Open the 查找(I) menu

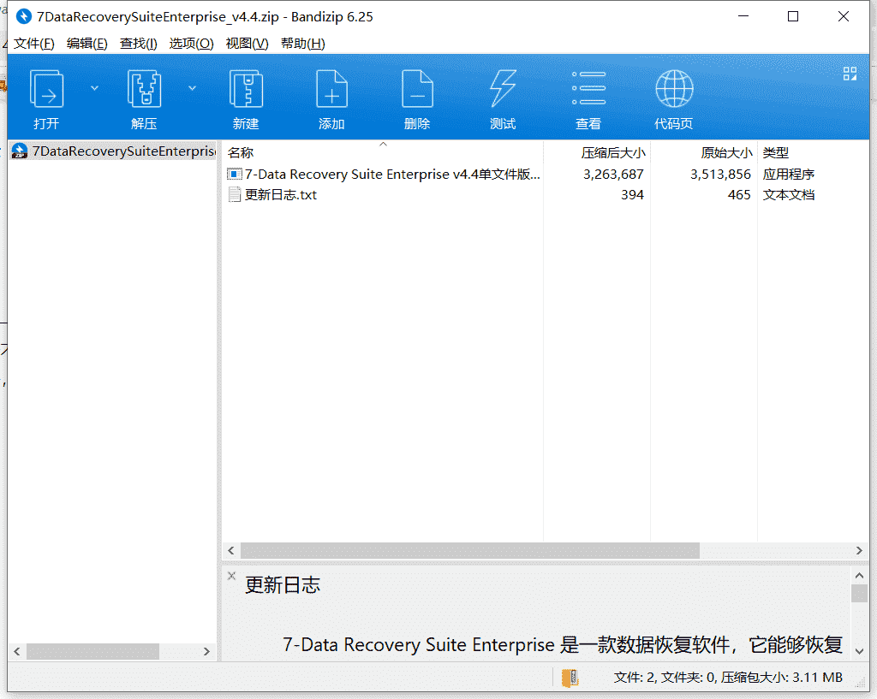point(138,44)
